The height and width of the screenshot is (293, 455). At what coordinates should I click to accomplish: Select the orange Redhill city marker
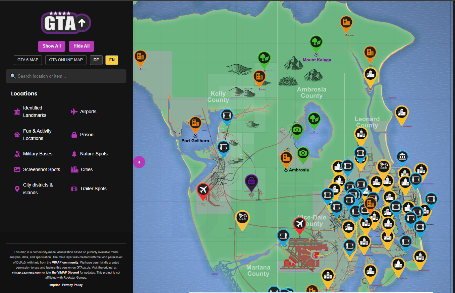point(259,78)
